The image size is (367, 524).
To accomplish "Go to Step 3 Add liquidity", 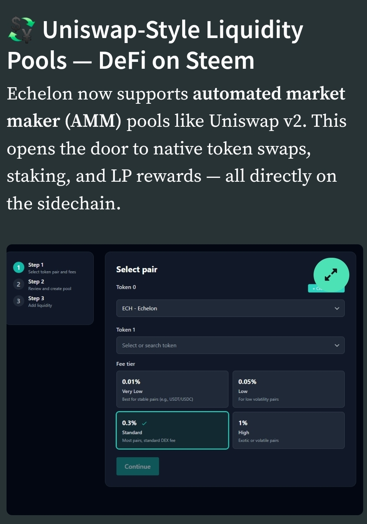I will 40,302.
